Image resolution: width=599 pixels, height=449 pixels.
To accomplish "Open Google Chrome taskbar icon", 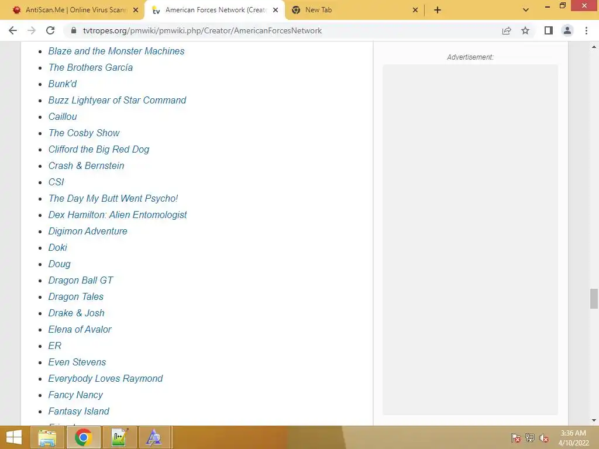I will (83, 437).
